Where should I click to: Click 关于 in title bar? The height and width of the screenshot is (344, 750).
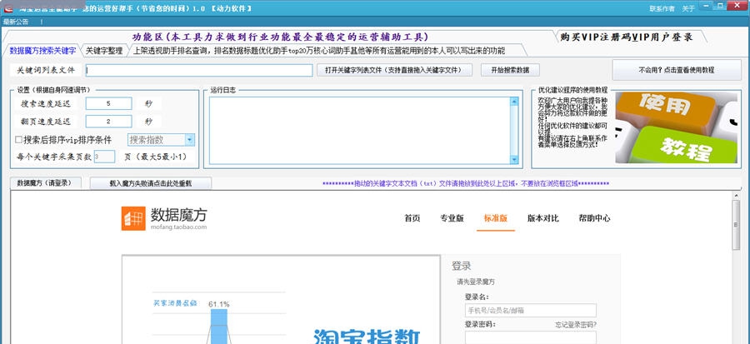click(688, 8)
